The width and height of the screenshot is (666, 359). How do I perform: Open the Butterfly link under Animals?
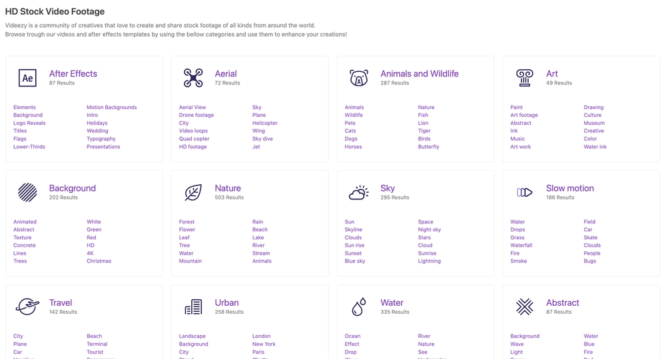(x=428, y=147)
